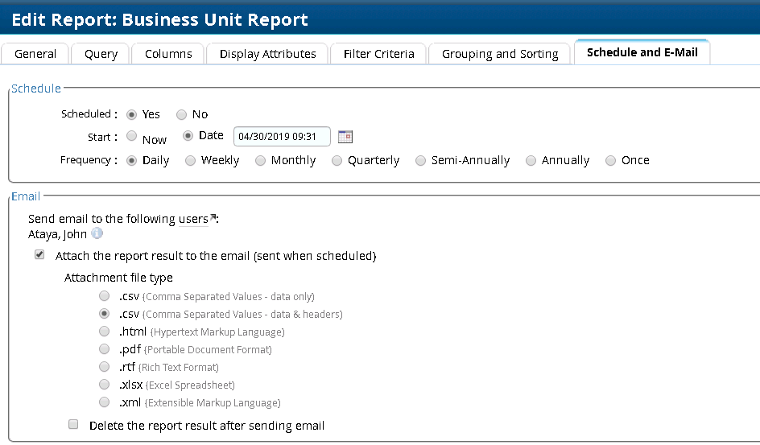Uncheck Attach the report result checkbox

point(39,255)
